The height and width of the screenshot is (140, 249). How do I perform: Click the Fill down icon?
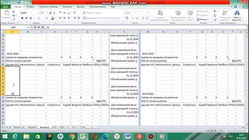point(215,15)
